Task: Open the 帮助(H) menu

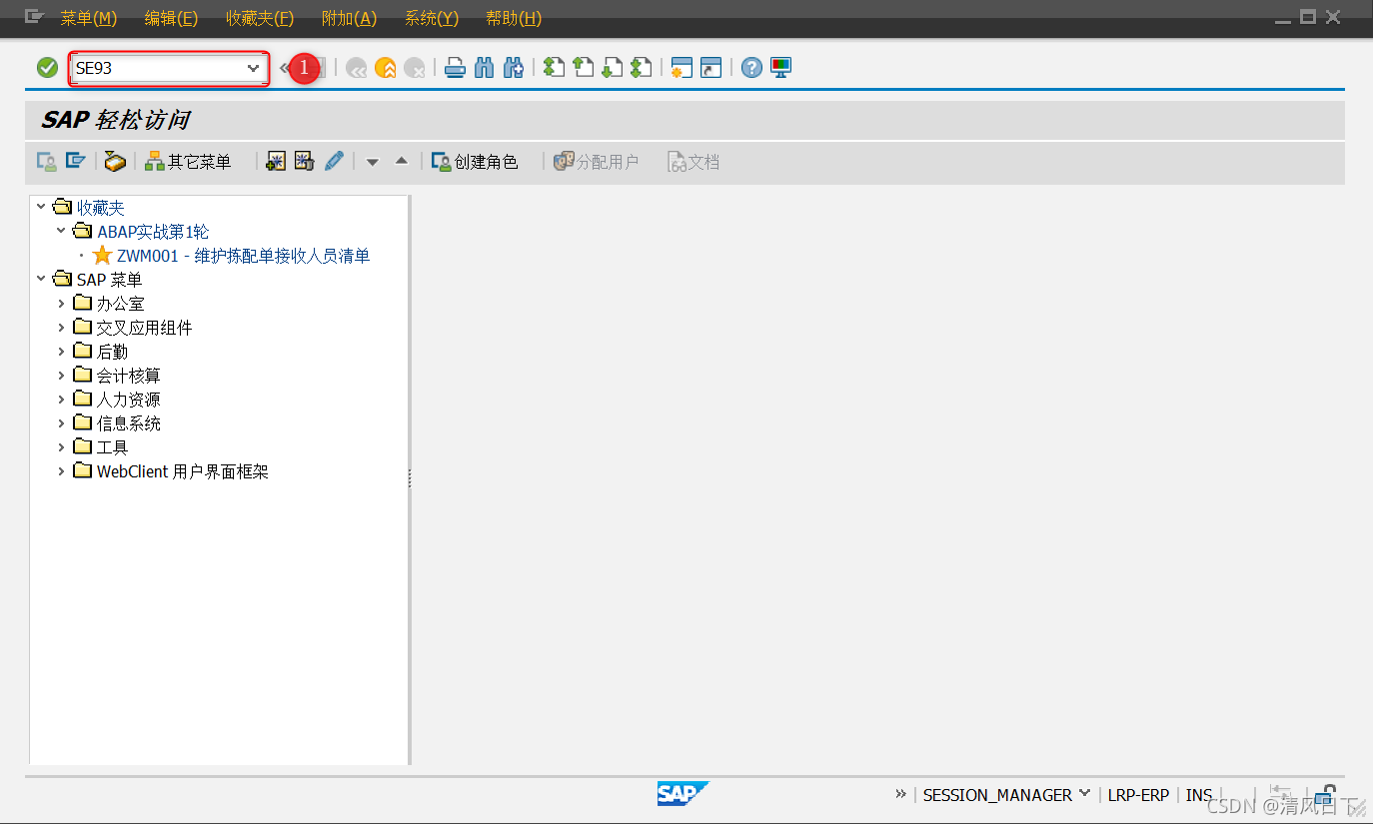Action: pos(514,18)
